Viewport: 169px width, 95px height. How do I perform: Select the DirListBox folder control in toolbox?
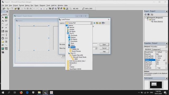coord(3,42)
